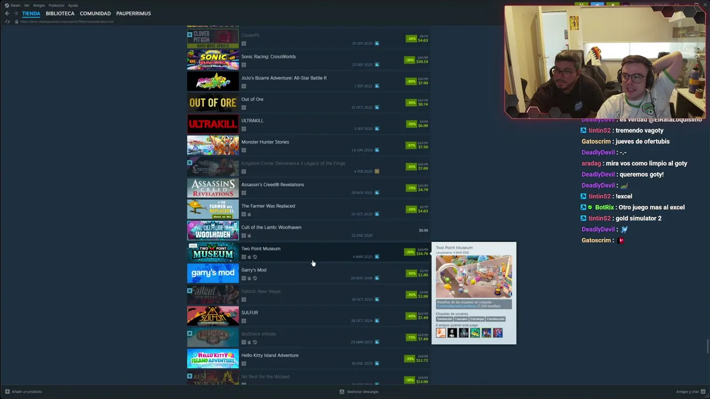Open the PAUPERRIMUS profile tab

click(134, 13)
